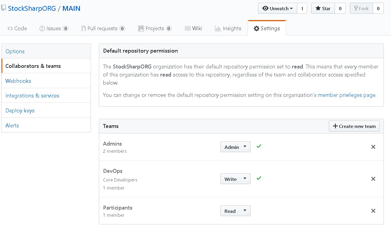This screenshot has width=391, height=229.
Task: Open the Admins team name
Action: 112,144
